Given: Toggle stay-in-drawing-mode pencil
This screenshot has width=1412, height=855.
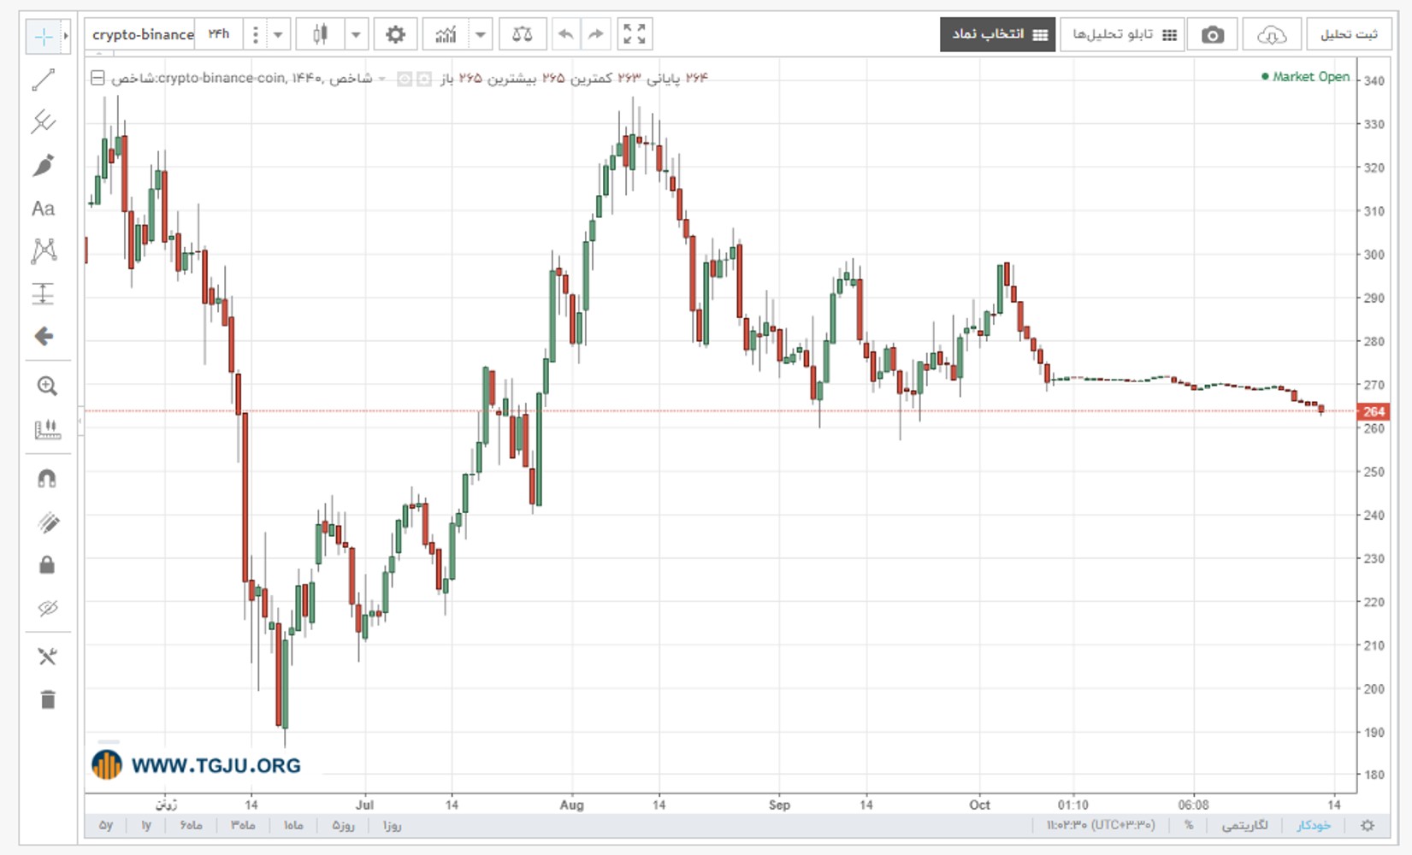Looking at the screenshot, I should [47, 522].
